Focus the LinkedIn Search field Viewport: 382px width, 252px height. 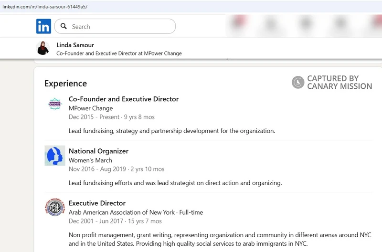point(119,27)
